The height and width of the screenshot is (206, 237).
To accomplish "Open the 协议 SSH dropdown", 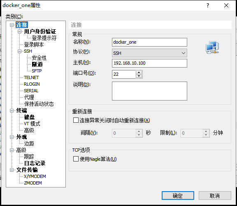I will click(x=149, y=53).
